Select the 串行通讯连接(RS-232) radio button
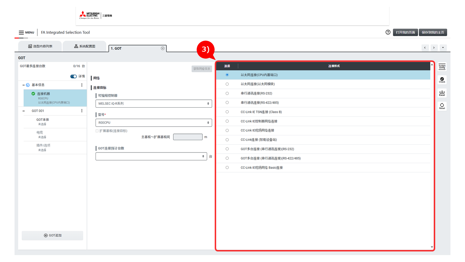The image size is (465, 262). 227,94
